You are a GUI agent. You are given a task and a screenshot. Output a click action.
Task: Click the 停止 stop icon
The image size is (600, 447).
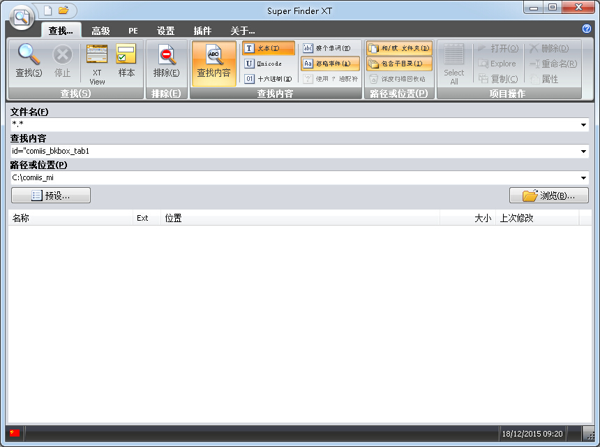(62, 61)
